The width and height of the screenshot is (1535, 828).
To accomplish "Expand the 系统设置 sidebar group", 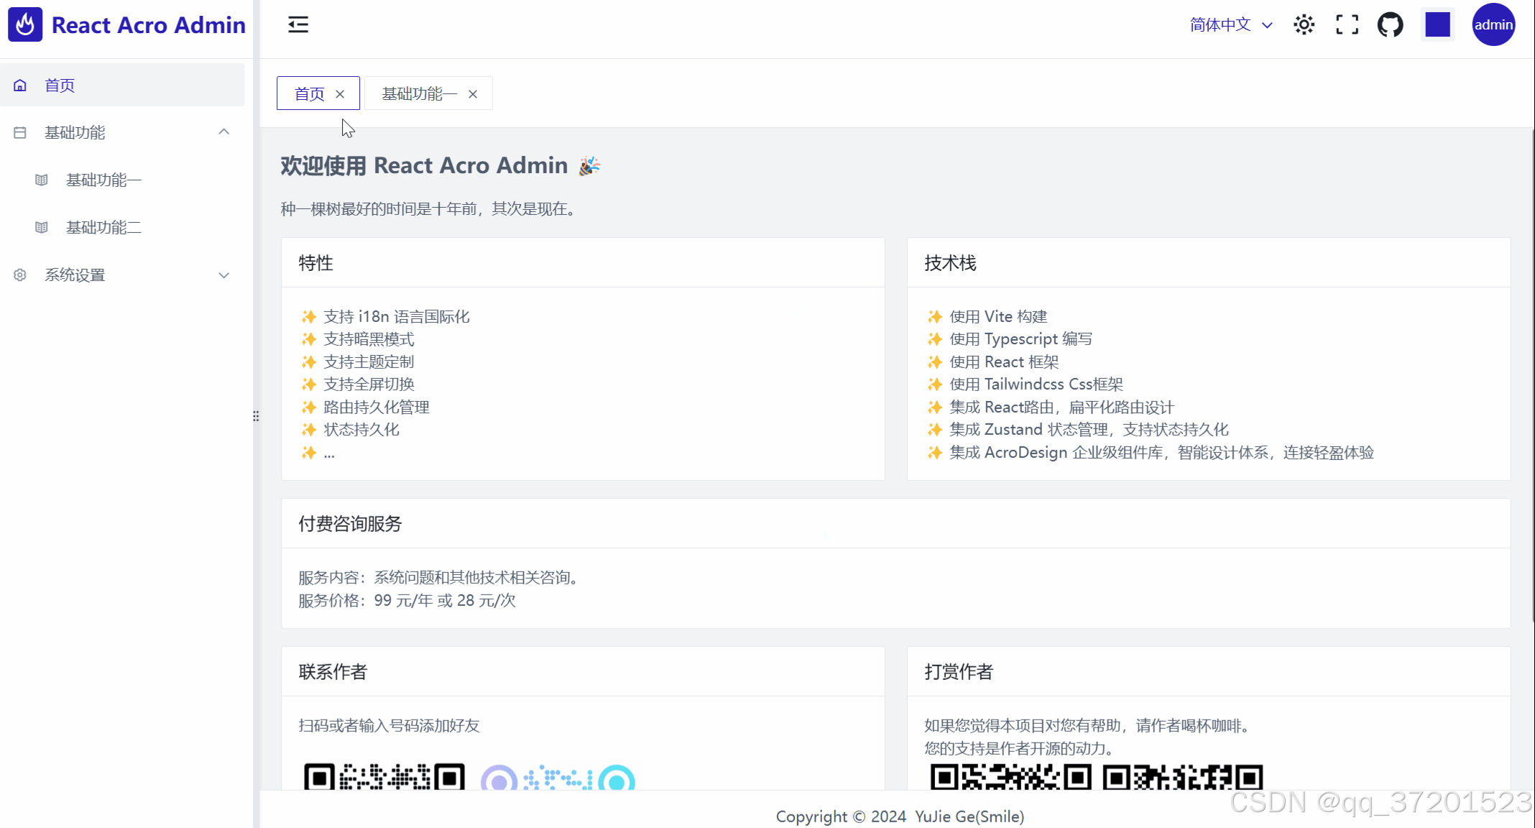I will 223,275.
